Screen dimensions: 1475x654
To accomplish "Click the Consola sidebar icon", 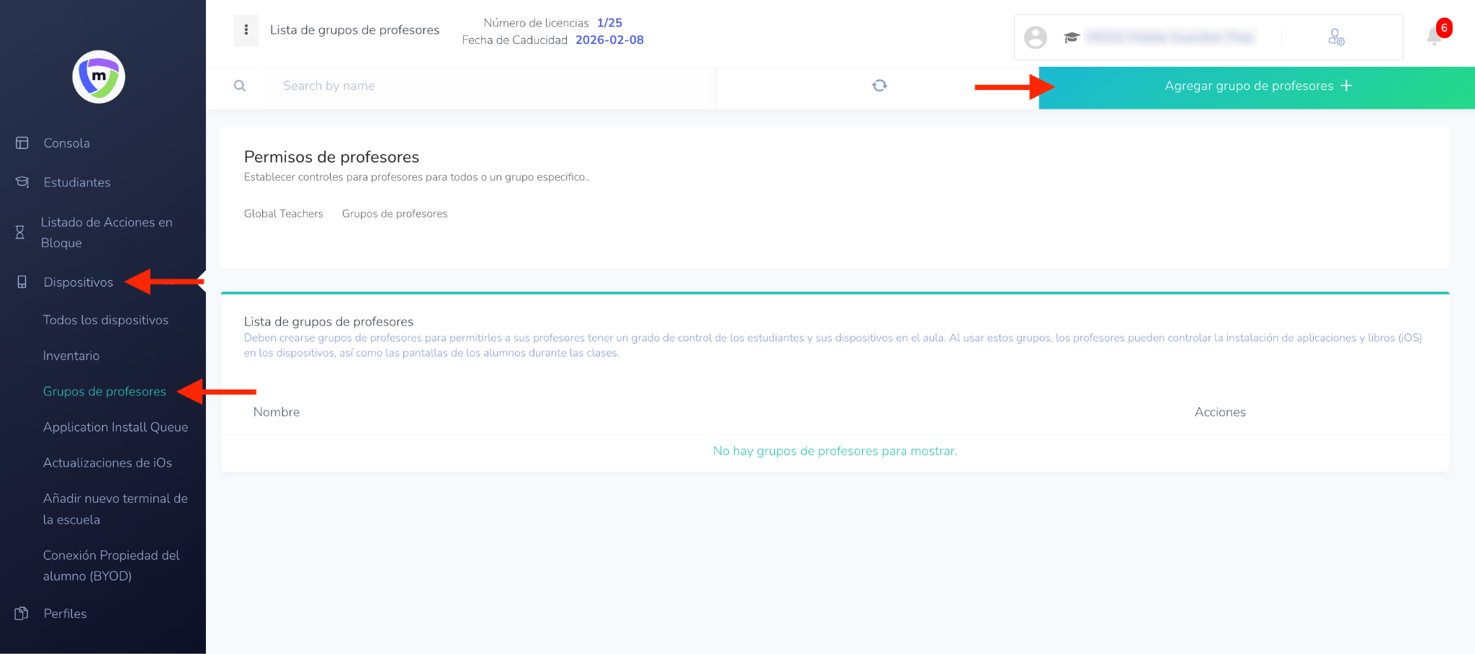I will [22, 143].
